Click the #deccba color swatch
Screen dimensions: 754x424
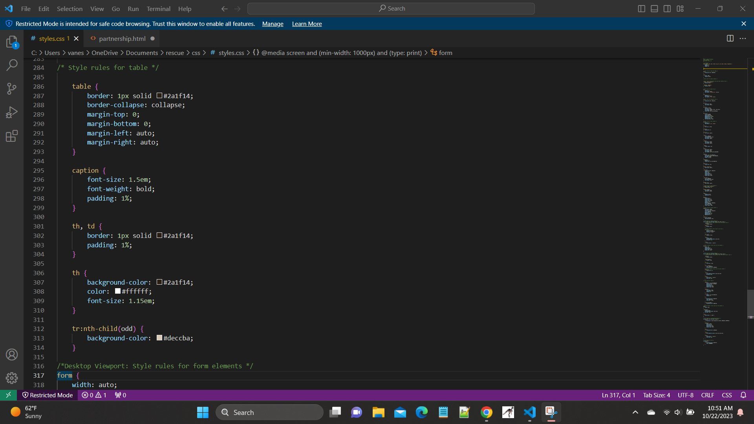click(x=159, y=338)
